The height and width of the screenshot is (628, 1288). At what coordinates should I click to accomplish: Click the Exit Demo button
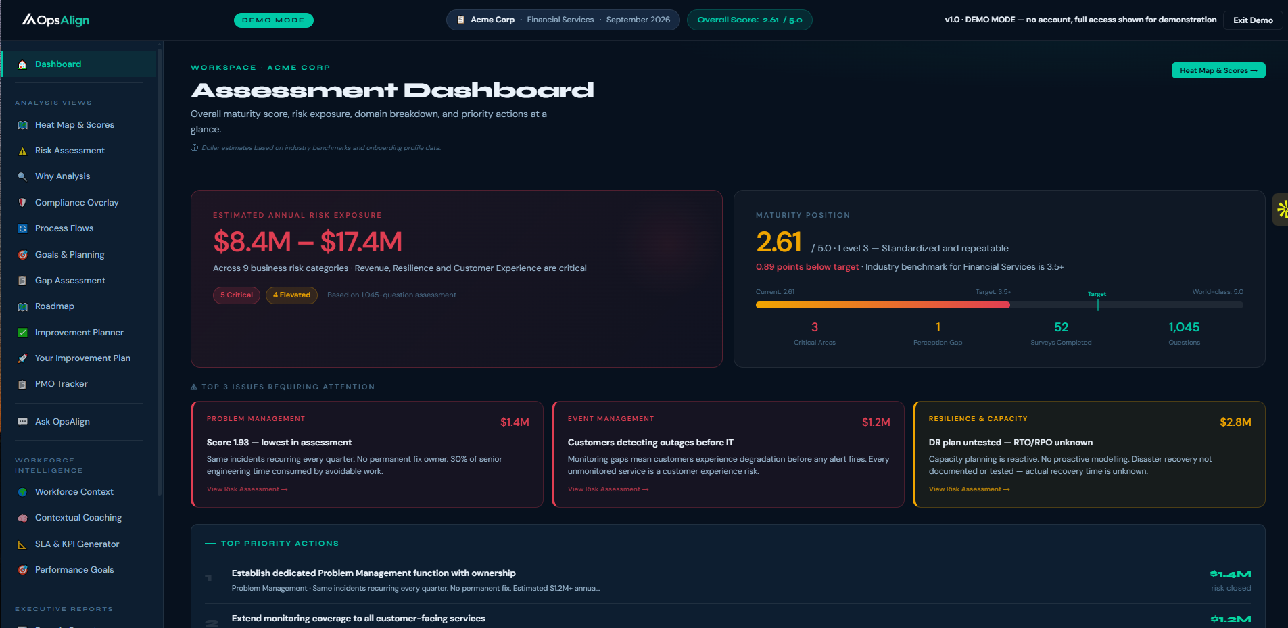point(1253,20)
